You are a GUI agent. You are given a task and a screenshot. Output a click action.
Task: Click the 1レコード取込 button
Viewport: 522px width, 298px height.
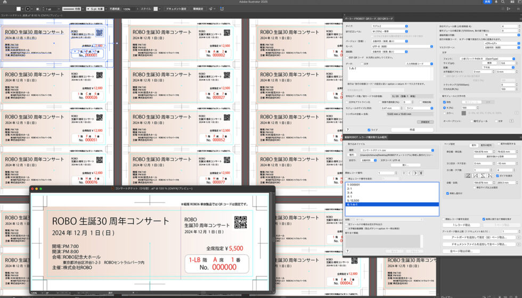point(461,225)
